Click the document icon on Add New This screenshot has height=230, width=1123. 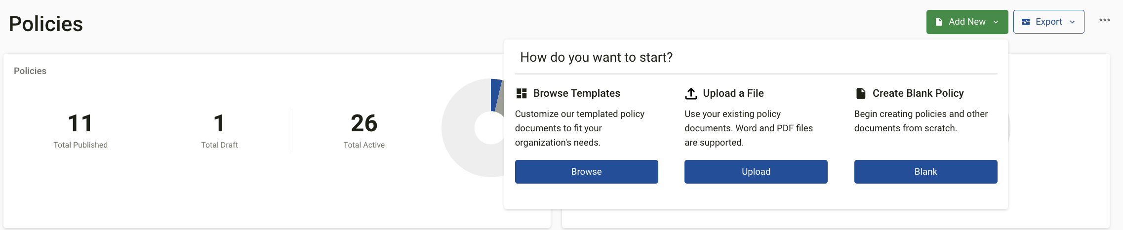coord(939,22)
